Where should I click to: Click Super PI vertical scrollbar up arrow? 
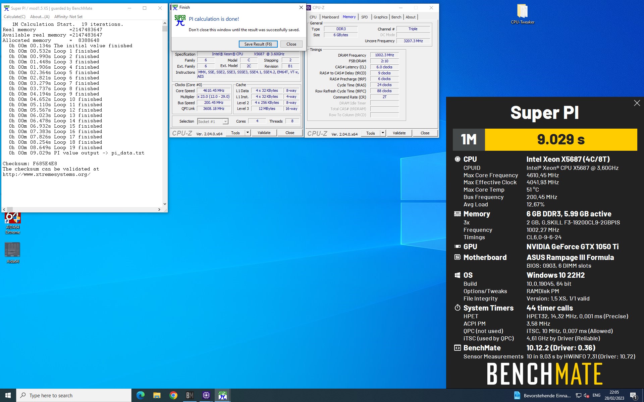point(165,23)
